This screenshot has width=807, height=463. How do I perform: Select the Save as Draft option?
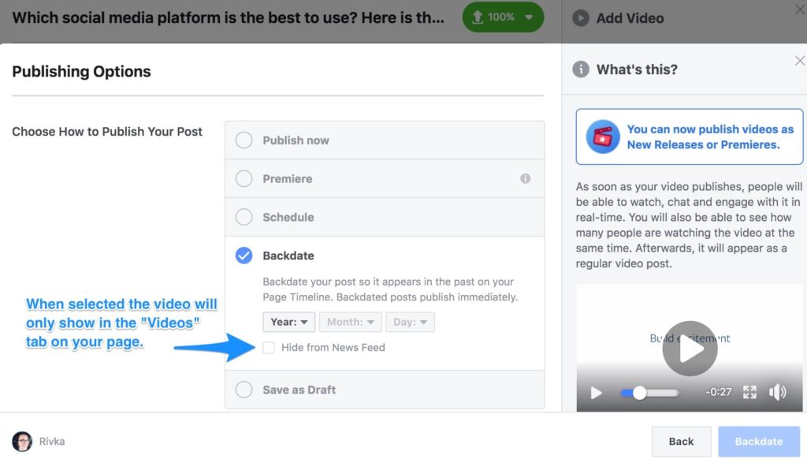pyautogui.click(x=244, y=390)
